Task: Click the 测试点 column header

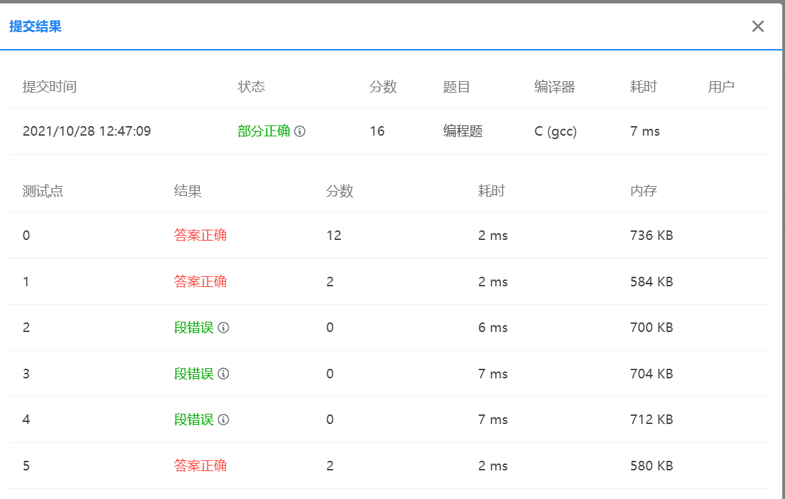Action: point(42,191)
